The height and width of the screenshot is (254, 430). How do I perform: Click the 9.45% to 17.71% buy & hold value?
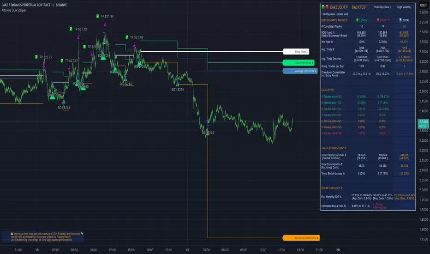pos(361,206)
